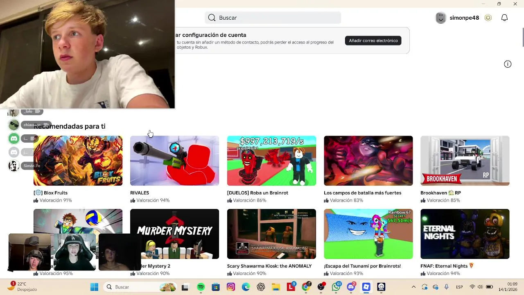The image size is (524, 295).
Task: Open File Explorer from the taskbar
Action: [276, 287]
